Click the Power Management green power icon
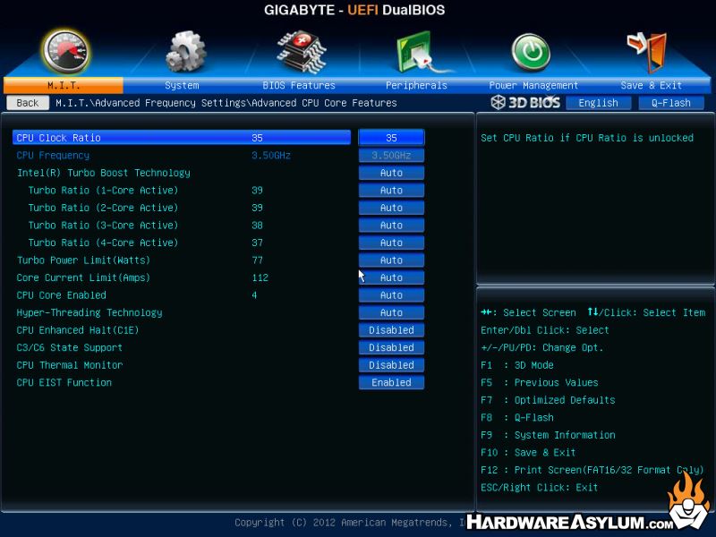 click(531, 53)
